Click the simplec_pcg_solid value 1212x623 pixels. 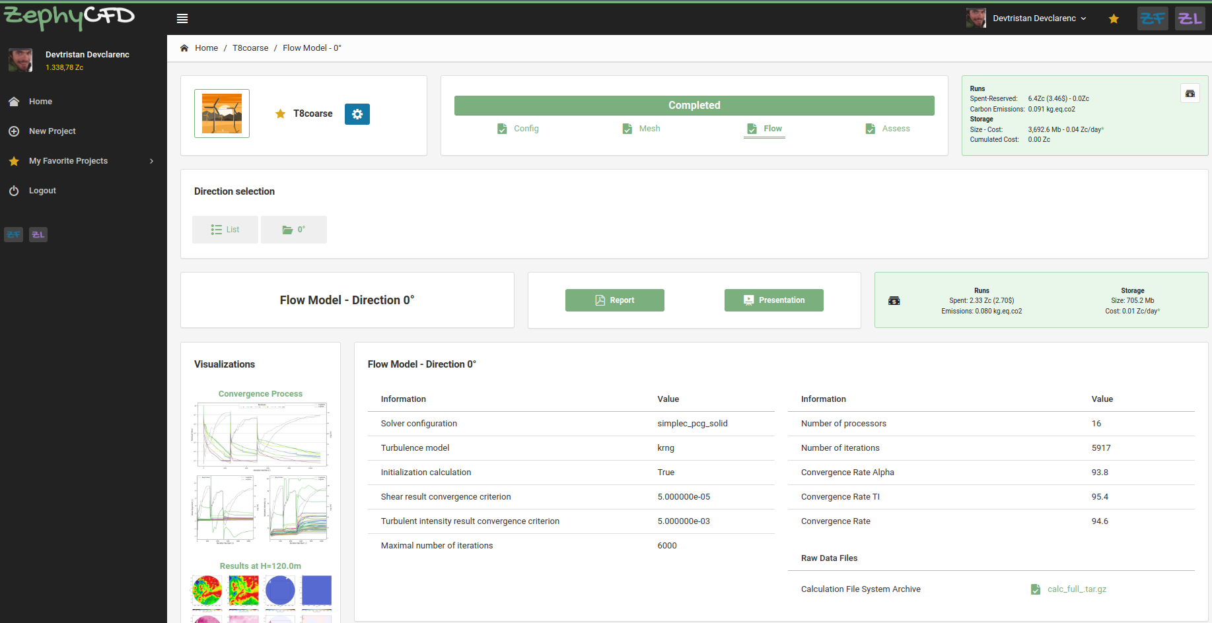(x=692, y=424)
